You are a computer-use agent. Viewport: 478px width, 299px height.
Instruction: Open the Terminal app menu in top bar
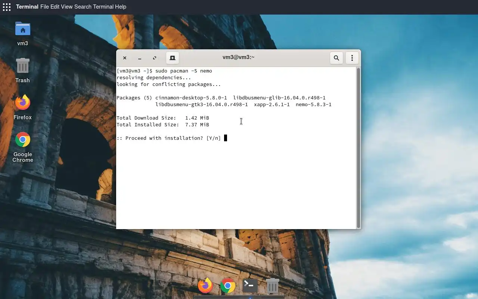pos(27,7)
